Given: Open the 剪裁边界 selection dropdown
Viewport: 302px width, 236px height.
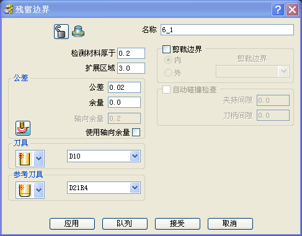Looking at the screenshot, I should (283, 71).
